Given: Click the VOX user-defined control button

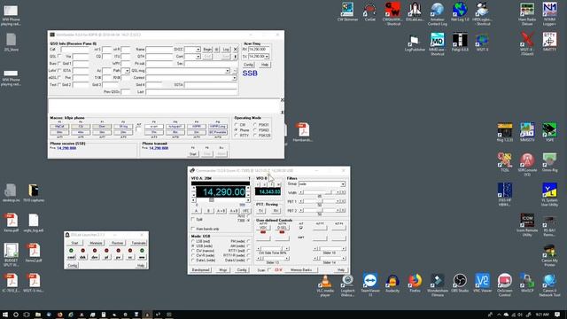Looking at the screenshot, I should pos(263,228).
